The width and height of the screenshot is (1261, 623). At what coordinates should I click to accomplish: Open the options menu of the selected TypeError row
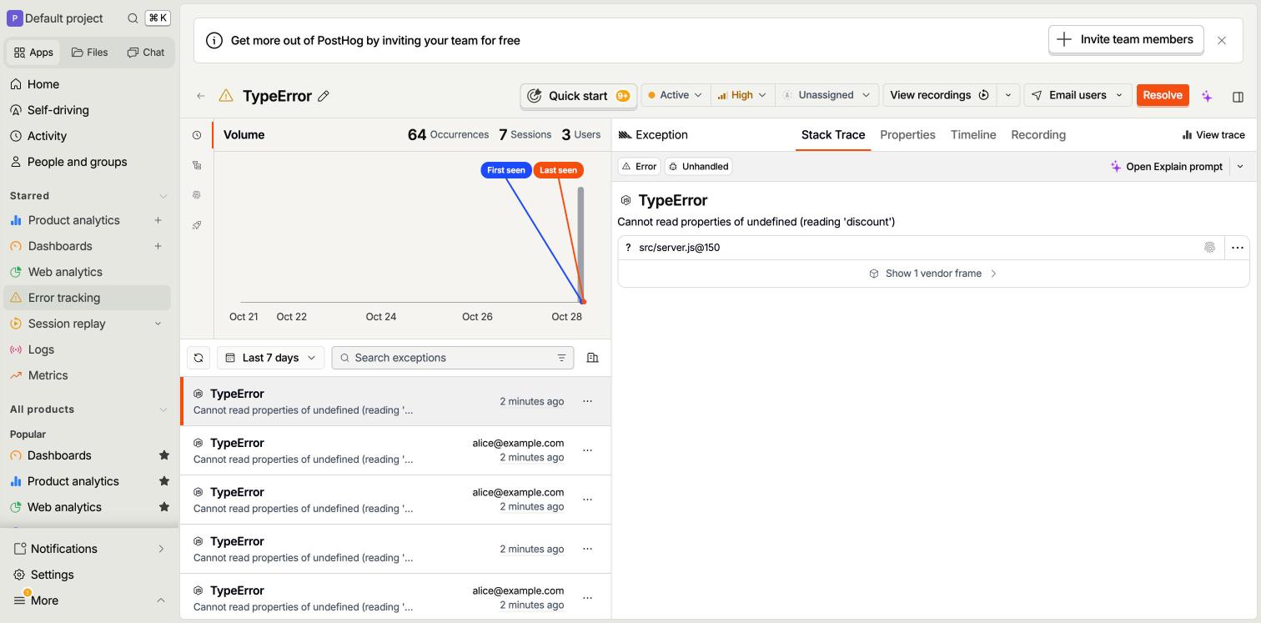click(x=587, y=401)
